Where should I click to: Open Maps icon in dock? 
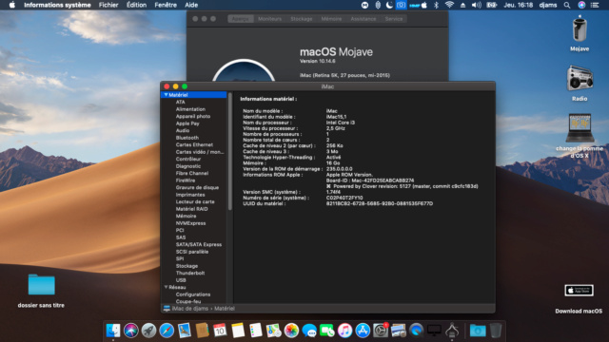[273, 331]
